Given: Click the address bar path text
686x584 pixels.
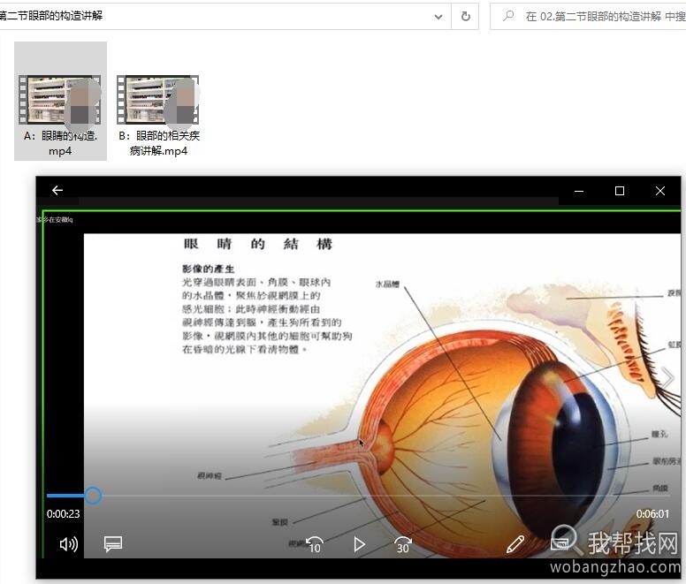Looking at the screenshot, I should (x=51, y=16).
